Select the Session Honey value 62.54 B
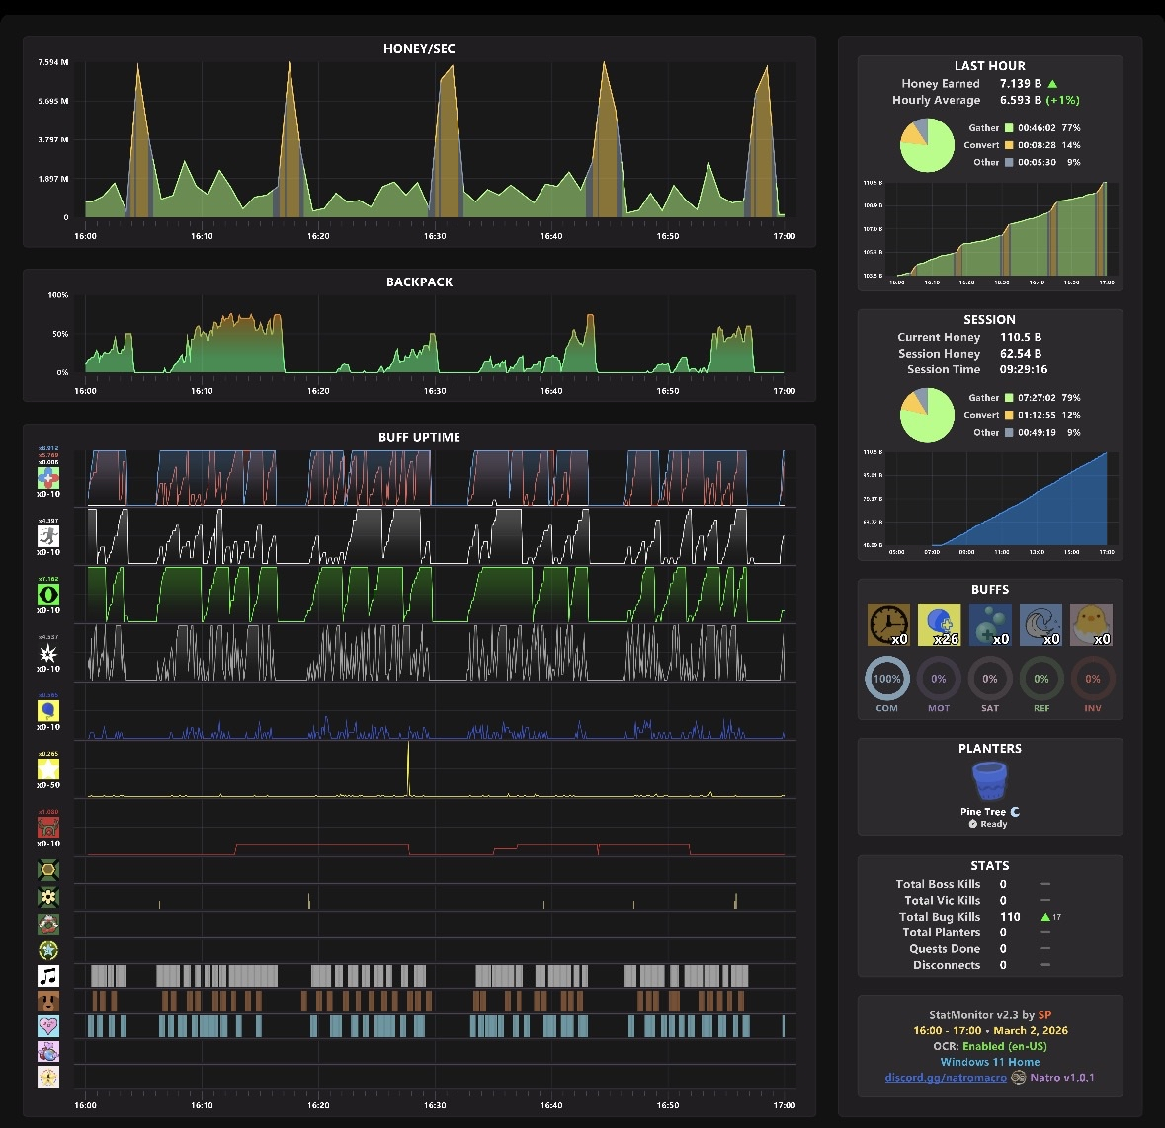The height and width of the screenshot is (1128, 1165). pos(1020,354)
